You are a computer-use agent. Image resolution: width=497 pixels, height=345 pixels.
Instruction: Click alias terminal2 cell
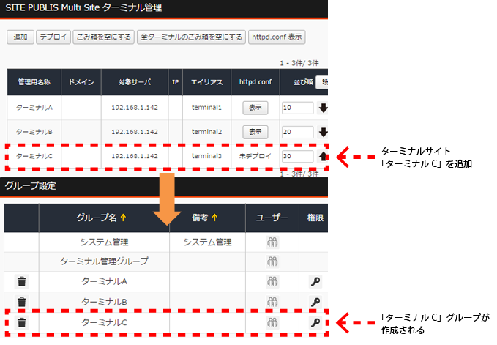(x=206, y=132)
